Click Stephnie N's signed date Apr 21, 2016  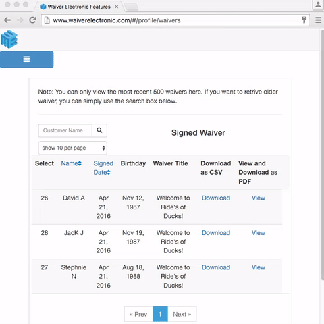coord(103,276)
